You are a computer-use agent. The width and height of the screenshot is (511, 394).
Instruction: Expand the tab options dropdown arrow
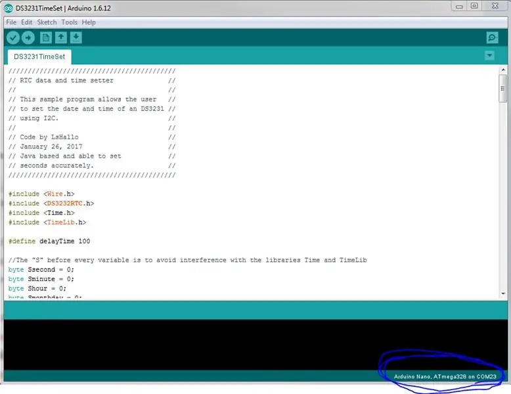[x=489, y=55]
